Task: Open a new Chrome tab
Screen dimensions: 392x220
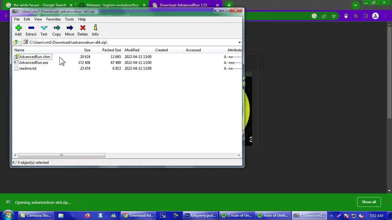Action: pyautogui.click(x=229, y=5)
